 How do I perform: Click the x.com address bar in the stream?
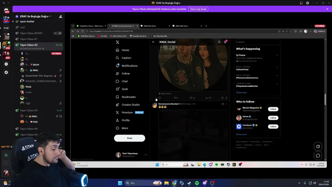click(x=182, y=31)
